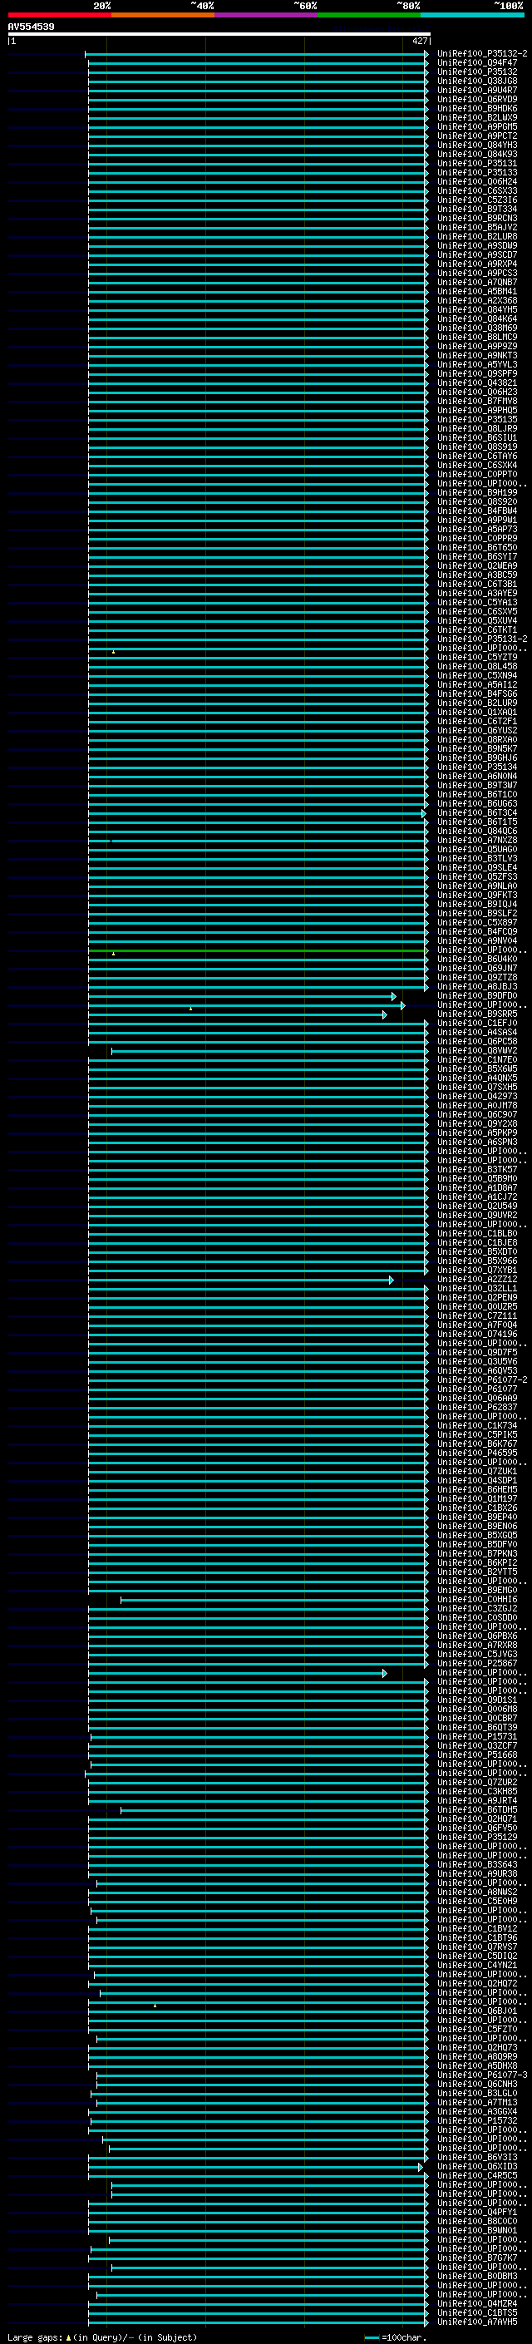
Task: Click the red 20% identity legend segment
Action: 59,15
